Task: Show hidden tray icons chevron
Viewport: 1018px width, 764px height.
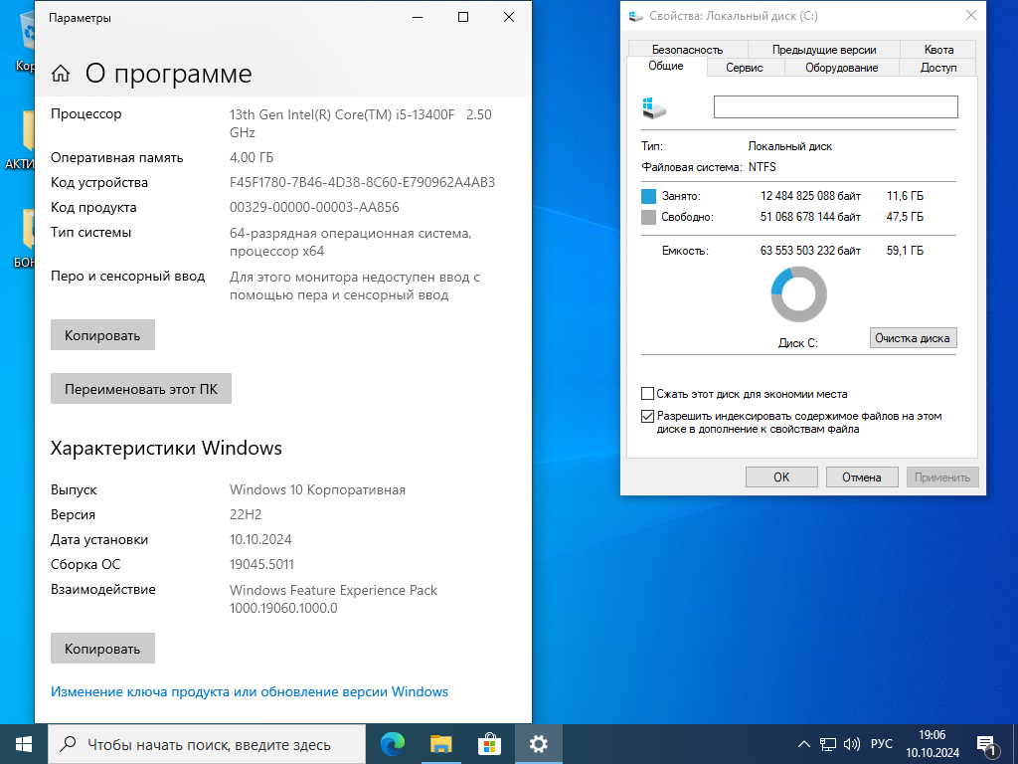Action: click(803, 744)
